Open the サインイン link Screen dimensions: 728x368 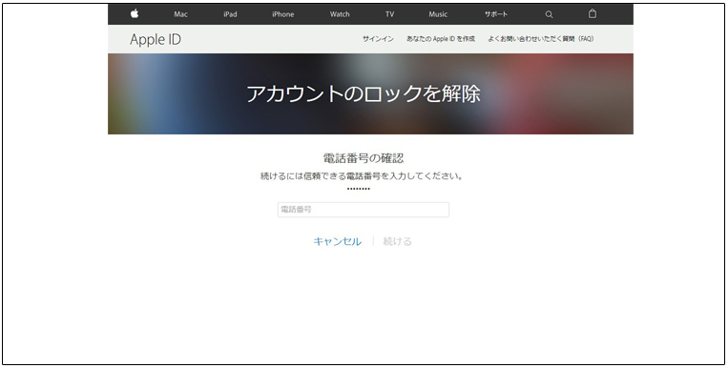coord(378,39)
